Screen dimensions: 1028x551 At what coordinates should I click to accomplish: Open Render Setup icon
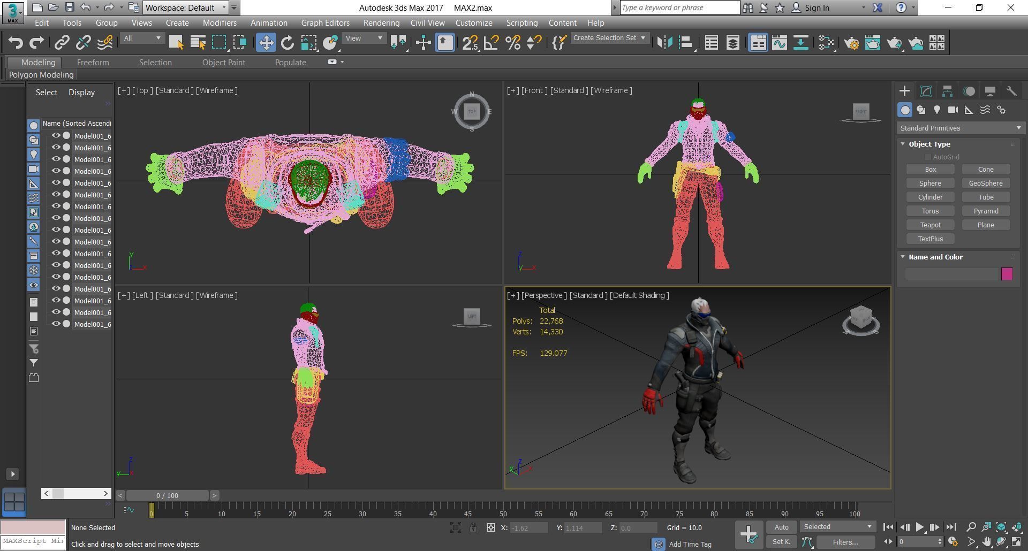coord(851,43)
